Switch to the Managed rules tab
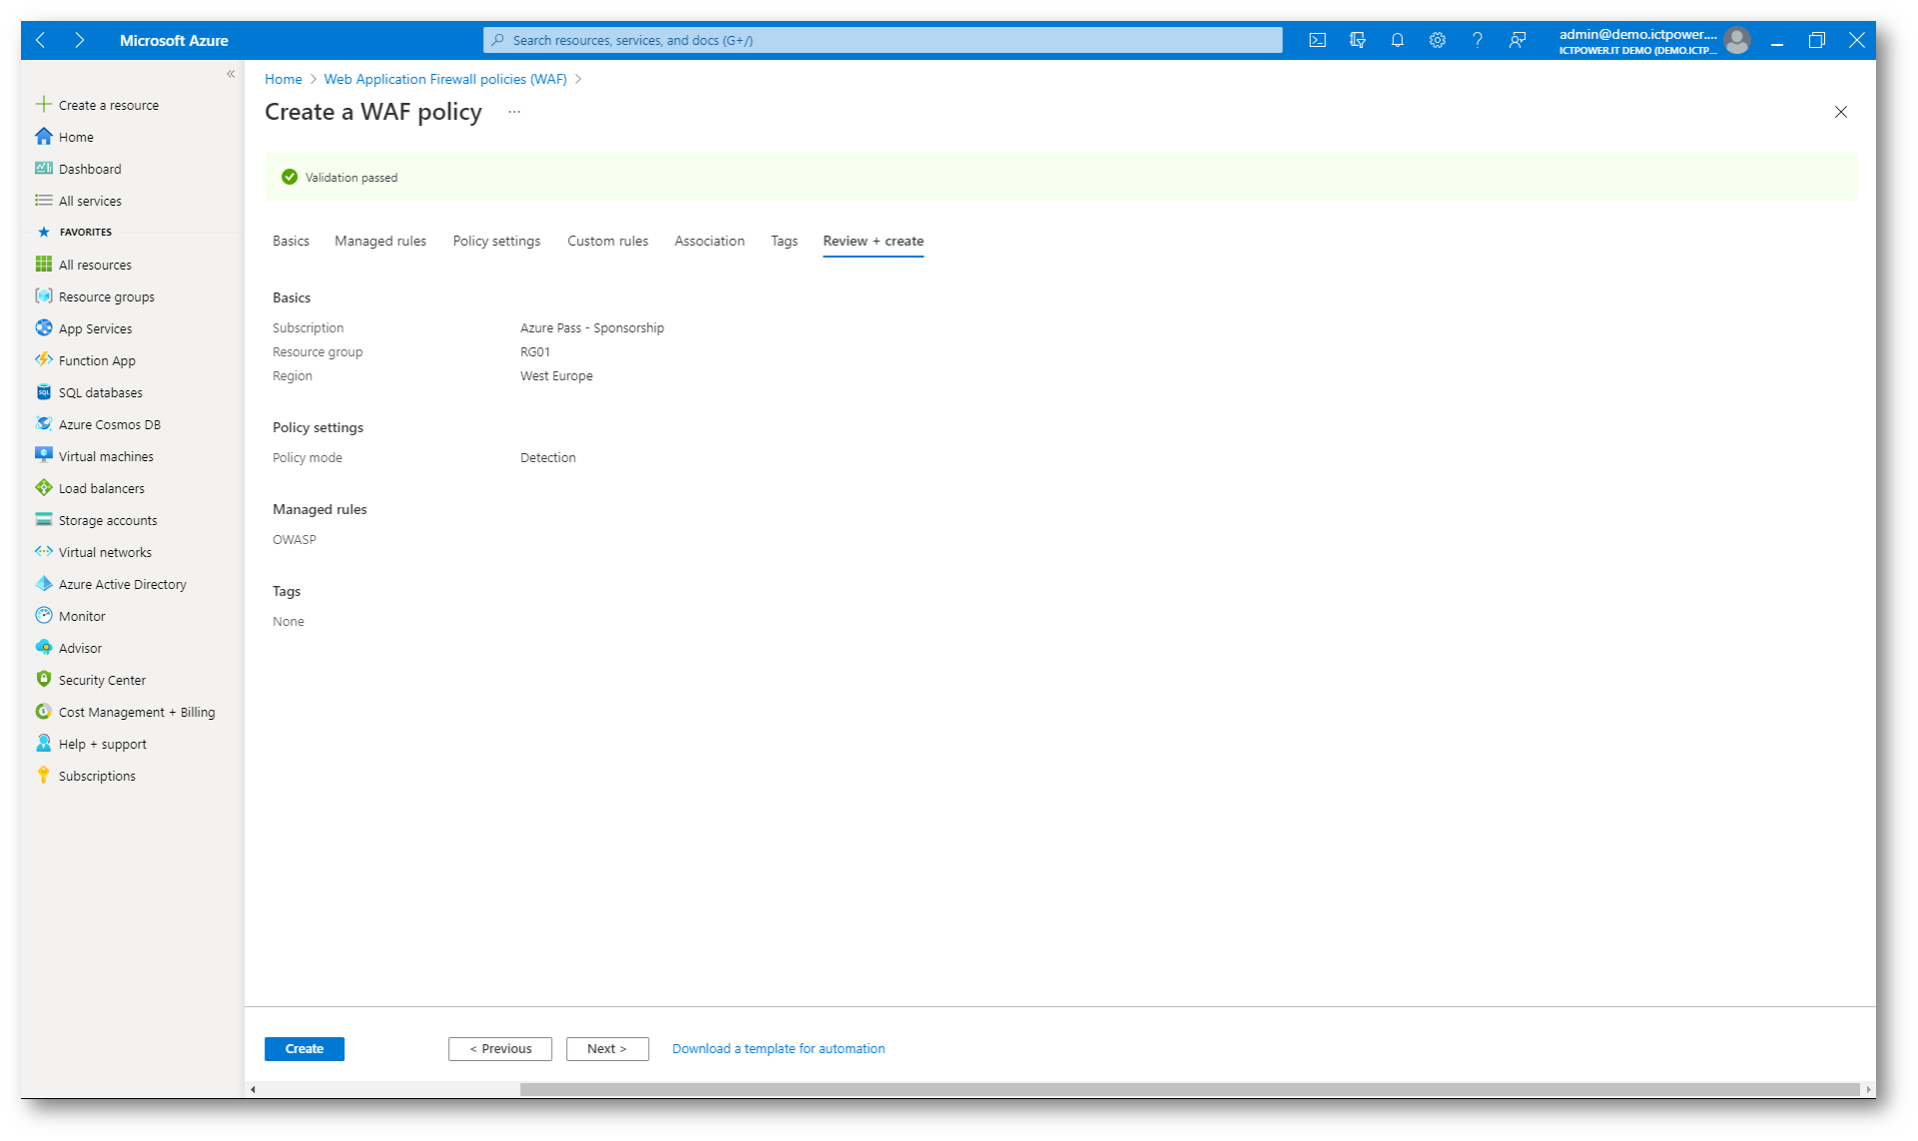 [380, 241]
